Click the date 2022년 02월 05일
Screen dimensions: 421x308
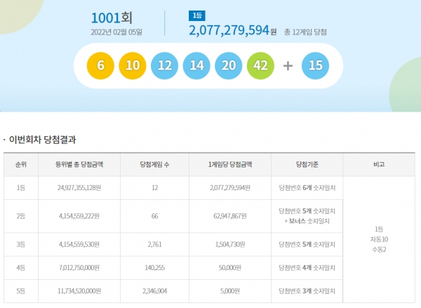(116, 32)
